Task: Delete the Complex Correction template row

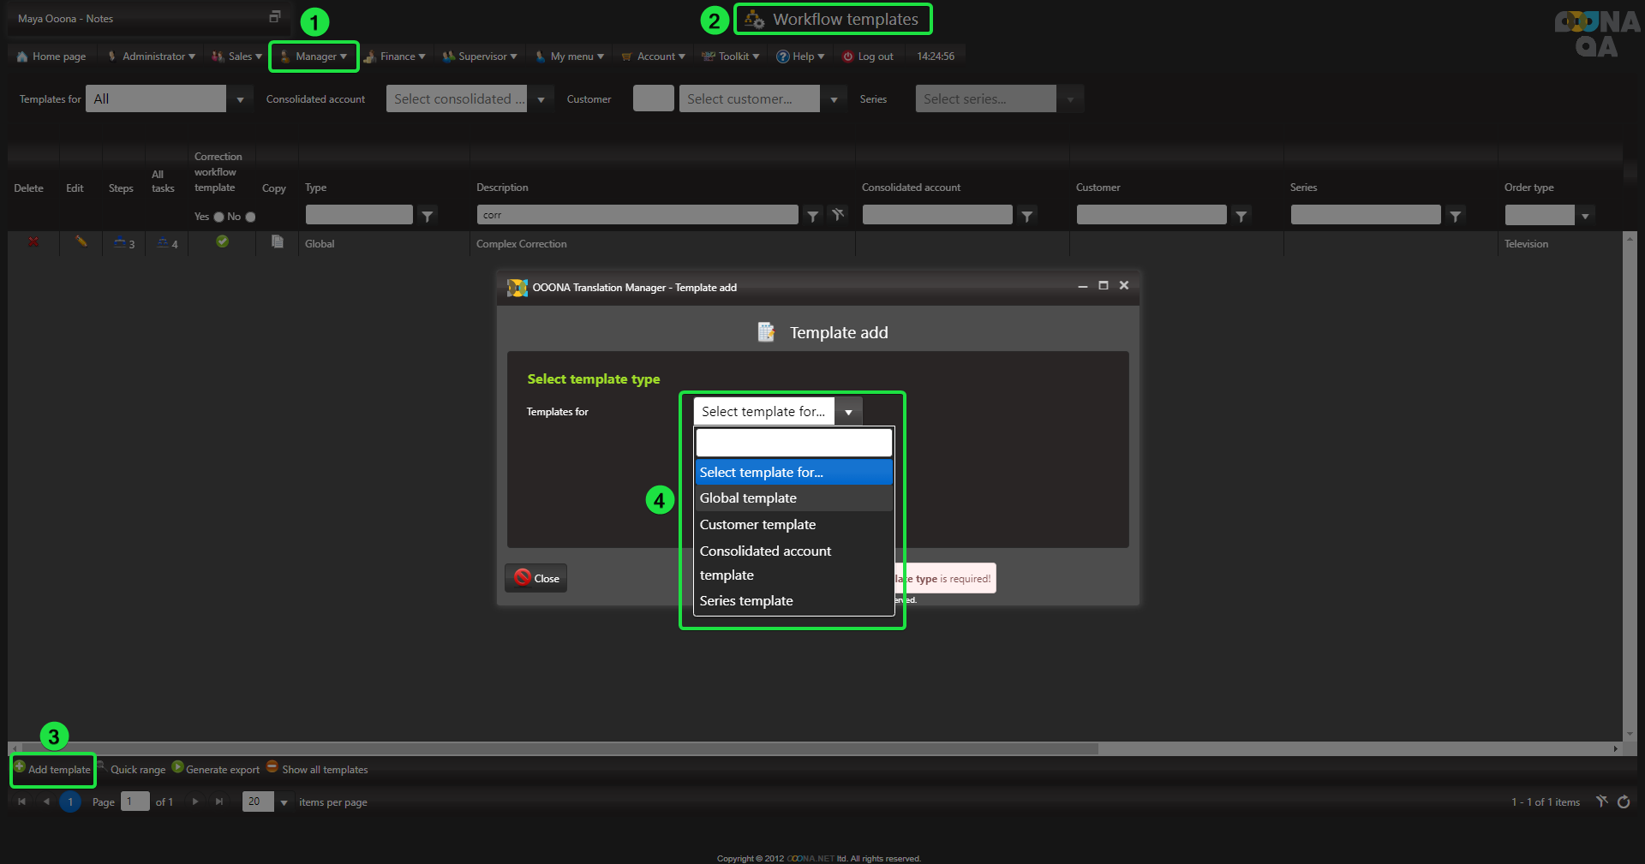Action: coord(33,242)
